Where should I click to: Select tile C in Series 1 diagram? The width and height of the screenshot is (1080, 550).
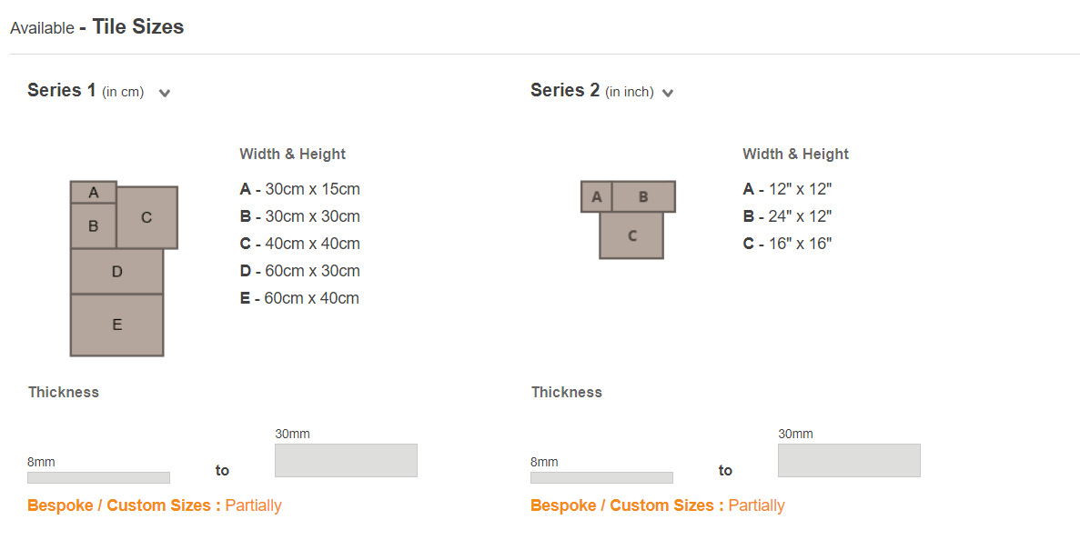(x=146, y=217)
